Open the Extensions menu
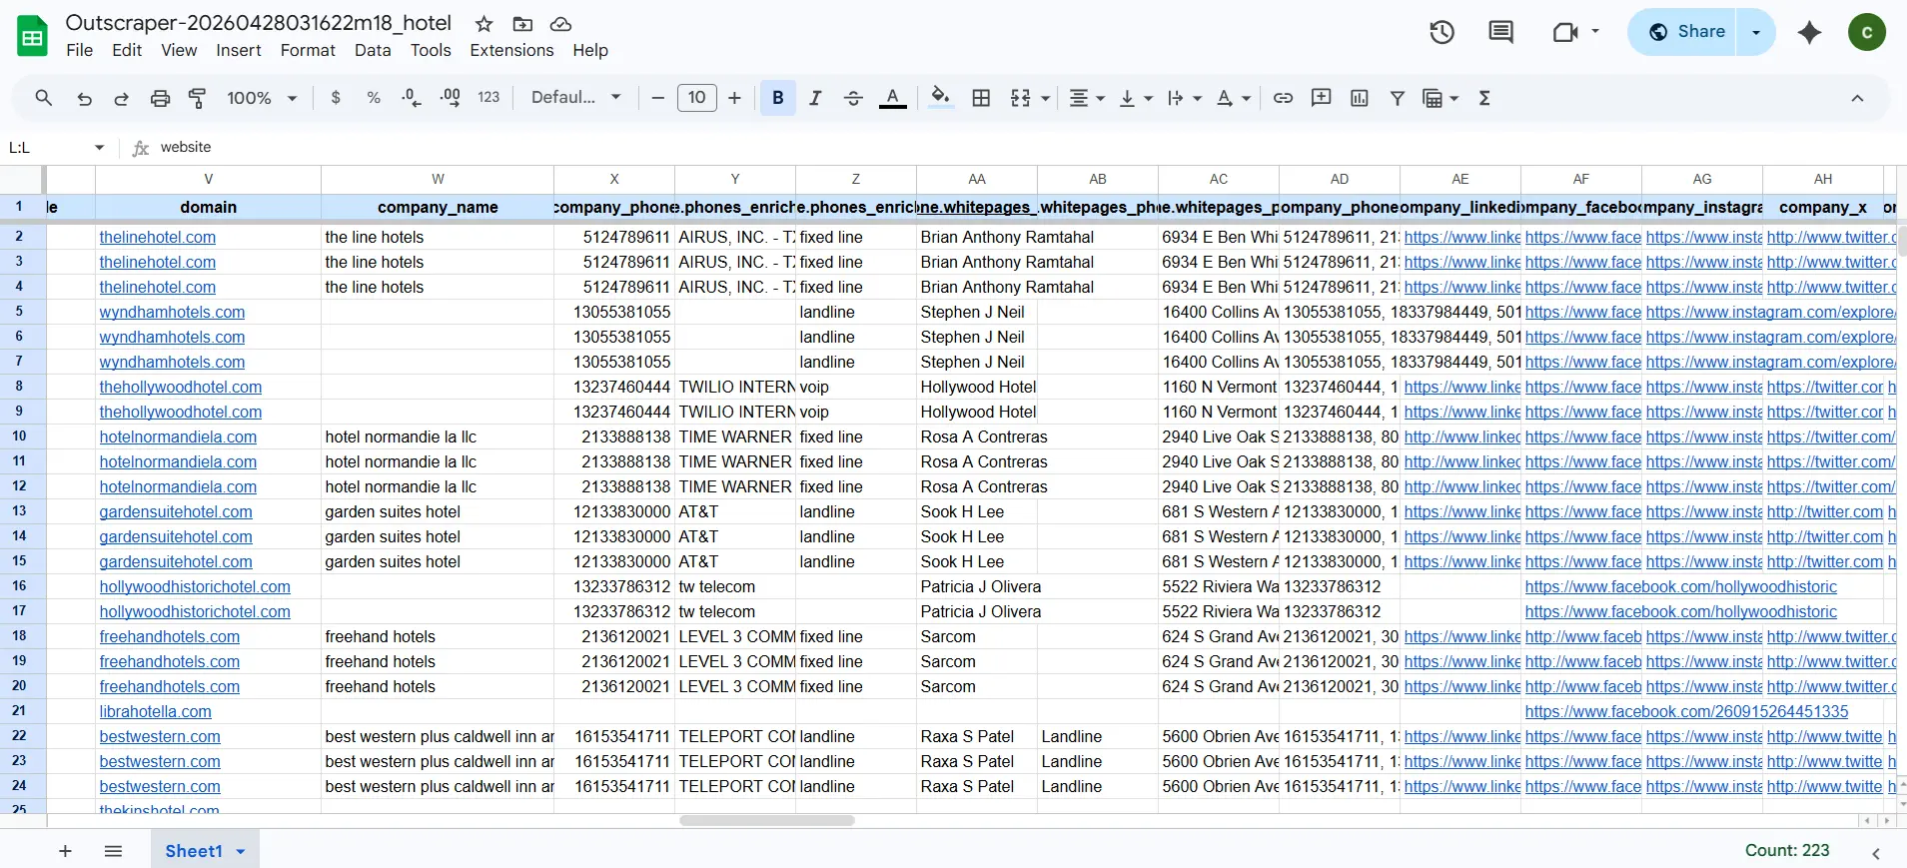 (x=511, y=50)
